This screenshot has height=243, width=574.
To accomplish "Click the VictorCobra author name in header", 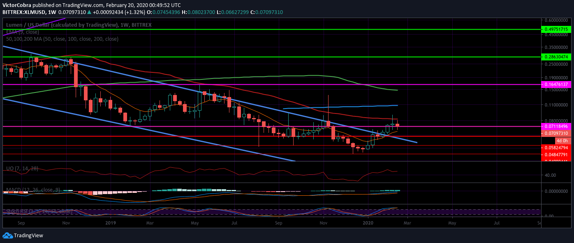I will pos(16,5).
